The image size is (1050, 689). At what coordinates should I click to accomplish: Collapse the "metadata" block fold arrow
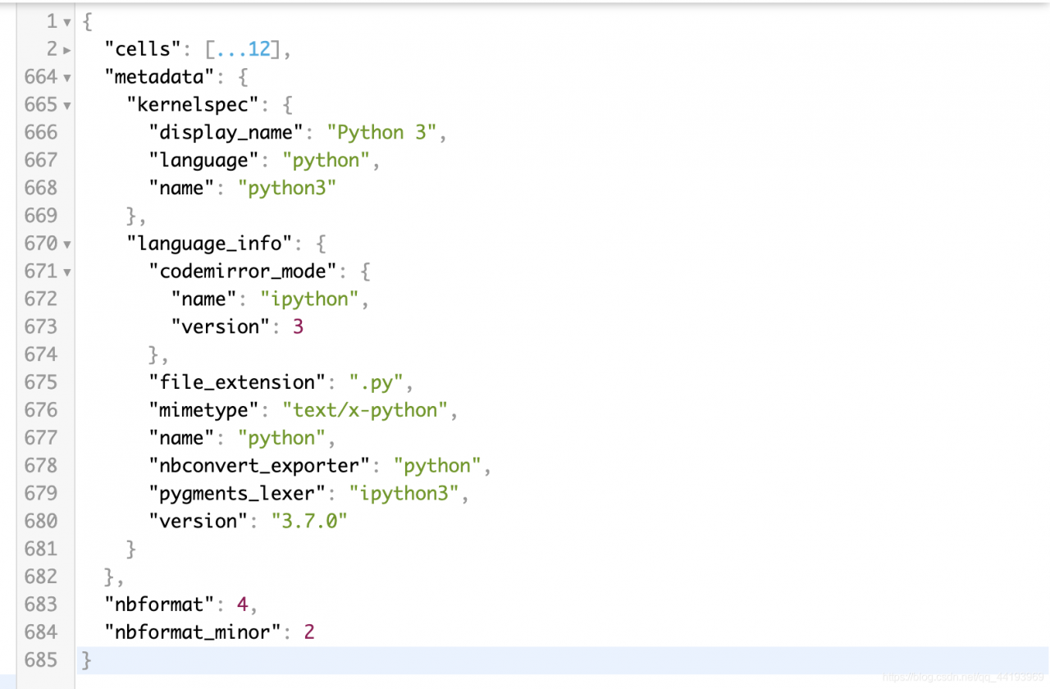tap(67, 78)
